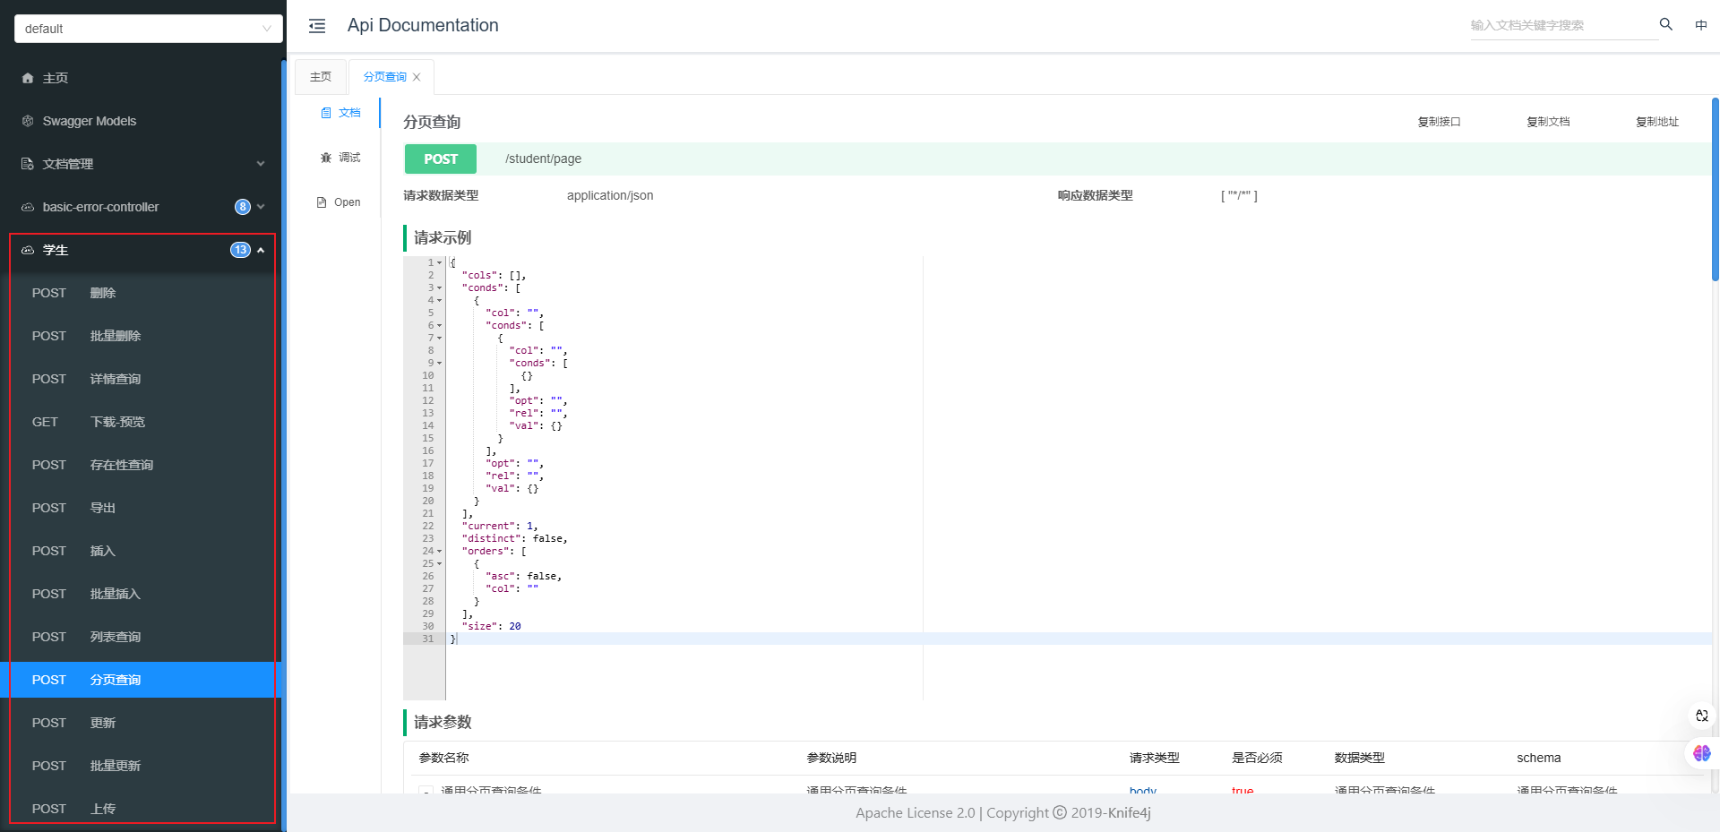Click the colorful brain assistant icon
This screenshot has height=832, width=1720.
[x=1702, y=753]
